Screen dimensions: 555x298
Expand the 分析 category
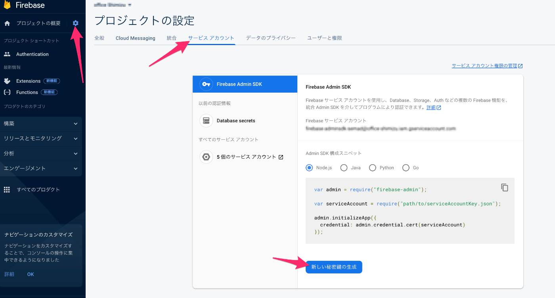41,154
